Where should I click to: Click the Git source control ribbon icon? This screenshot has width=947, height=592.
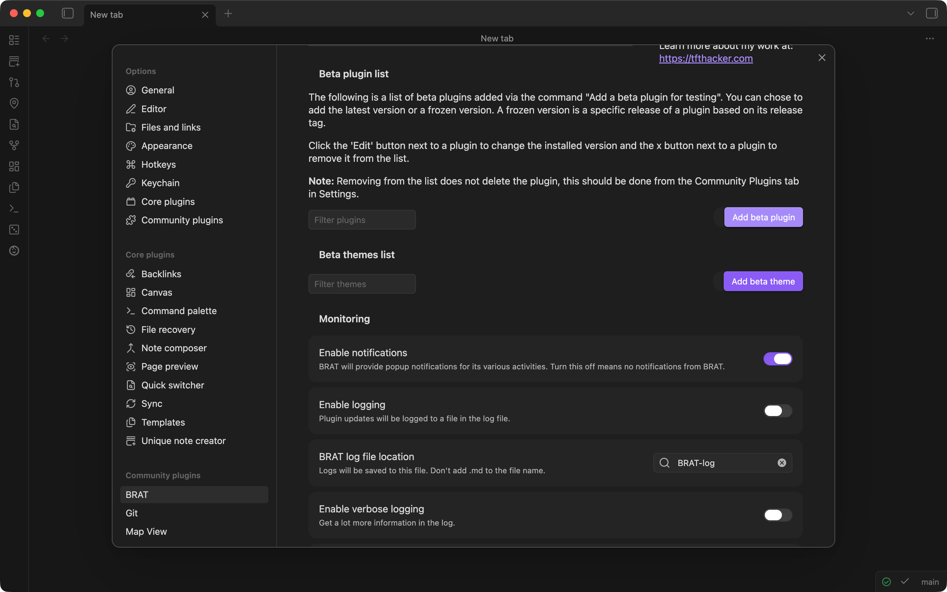point(14,82)
